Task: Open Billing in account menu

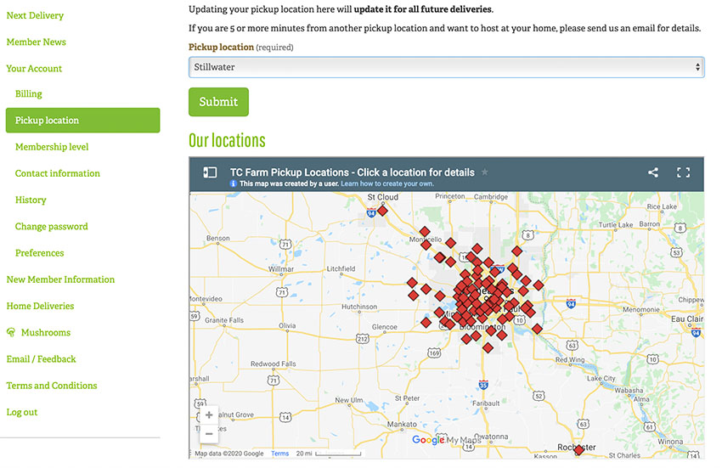Action: click(29, 94)
